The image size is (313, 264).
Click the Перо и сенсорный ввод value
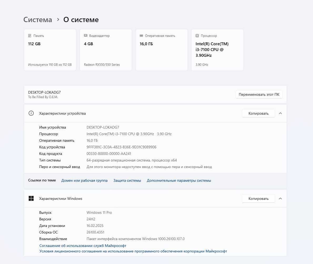[149, 167]
